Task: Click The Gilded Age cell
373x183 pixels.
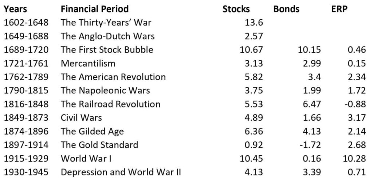Action: (93, 131)
